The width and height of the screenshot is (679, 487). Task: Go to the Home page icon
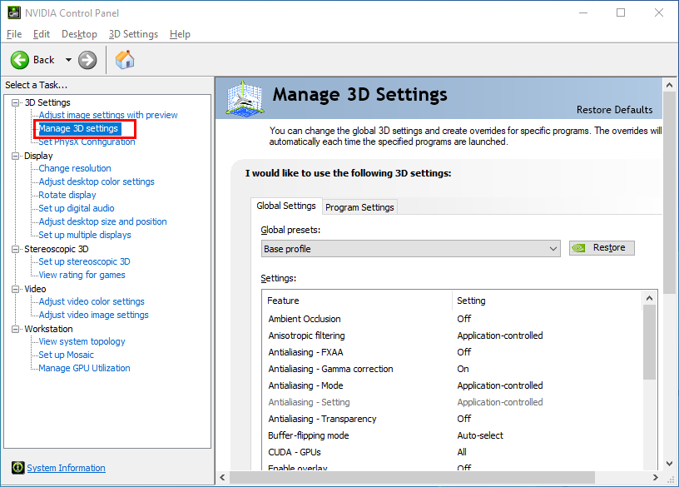click(x=125, y=60)
